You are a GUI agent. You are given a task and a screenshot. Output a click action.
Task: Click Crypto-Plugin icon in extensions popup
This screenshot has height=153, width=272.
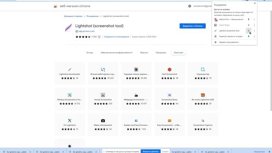[x=215, y=25]
